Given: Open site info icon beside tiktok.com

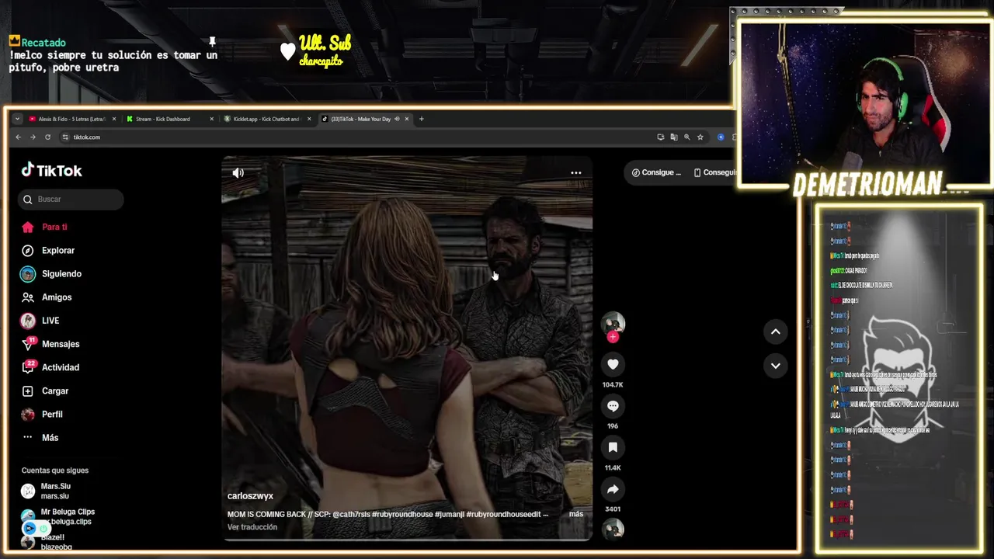Looking at the screenshot, I should pyautogui.click(x=65, y=137).
